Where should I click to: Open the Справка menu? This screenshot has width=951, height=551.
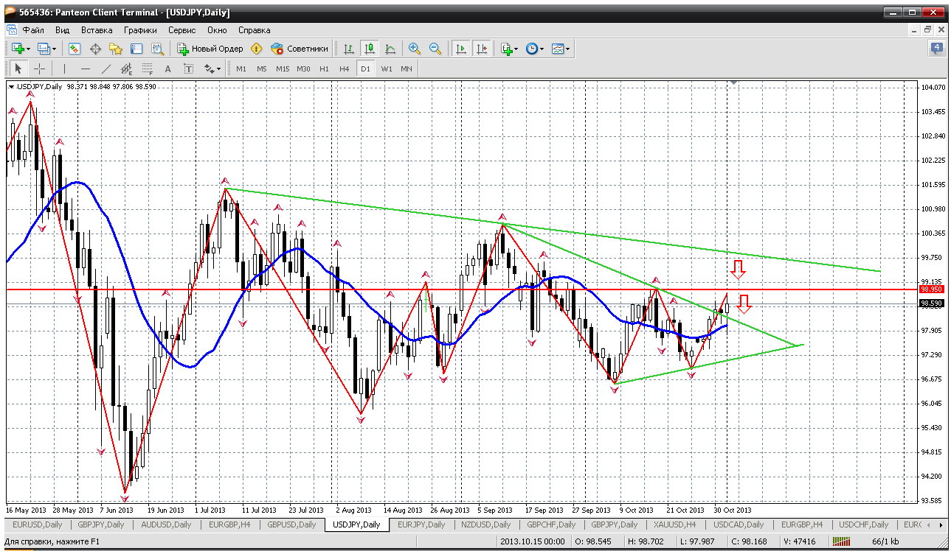pos(255,30)
